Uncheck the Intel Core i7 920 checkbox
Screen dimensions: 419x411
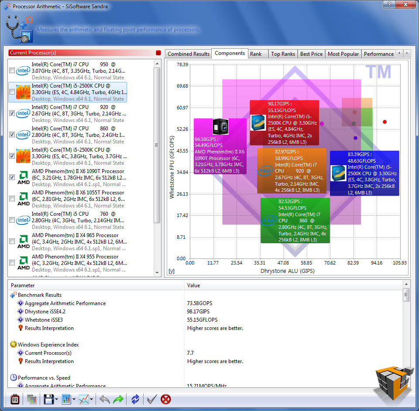pos(12,113)
